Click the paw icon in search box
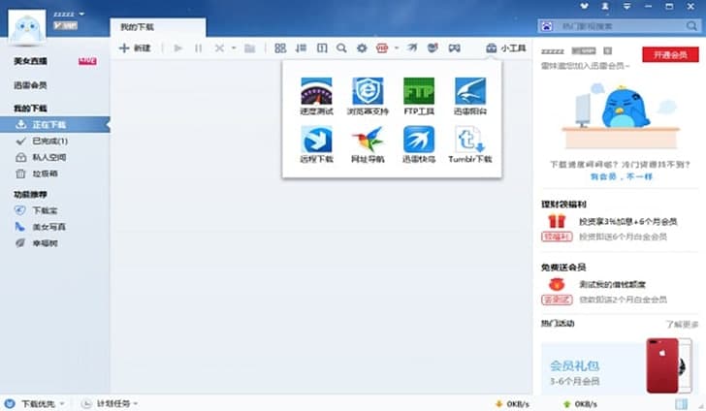The width and height of the screenshot is (706, 411). click(x=547, y=26)
